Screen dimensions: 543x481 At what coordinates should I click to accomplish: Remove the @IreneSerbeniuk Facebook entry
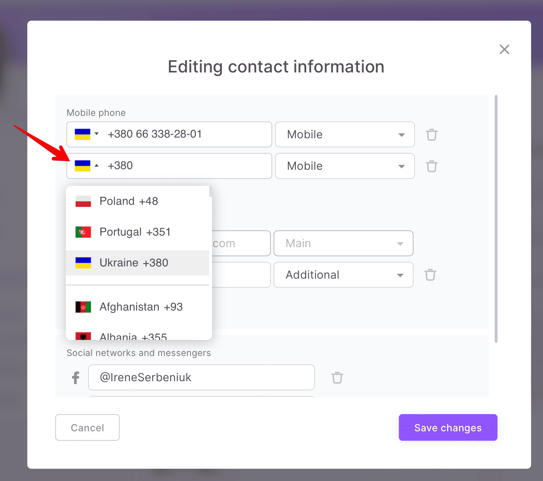point(337,378)
